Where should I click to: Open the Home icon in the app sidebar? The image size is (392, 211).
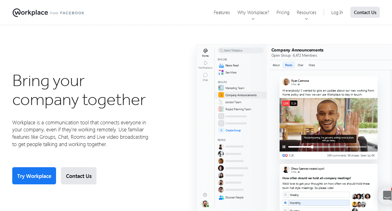205,51
